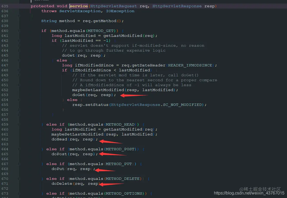Click 'maybeSetLastModified' call on line 661
The image size is (287, 198).
[x=77, y=134]
